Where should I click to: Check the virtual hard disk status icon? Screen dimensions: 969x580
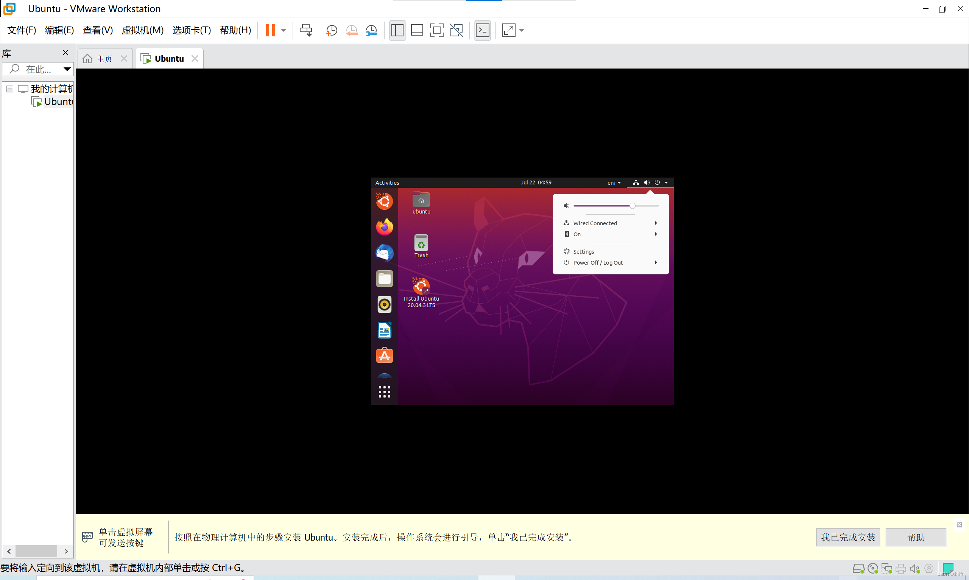pyautogui.click(x=858, y=568)
